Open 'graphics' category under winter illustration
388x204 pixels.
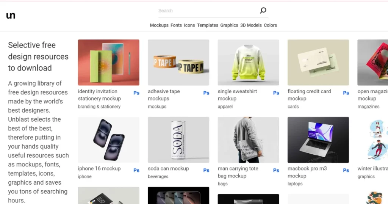coord(366,177)
